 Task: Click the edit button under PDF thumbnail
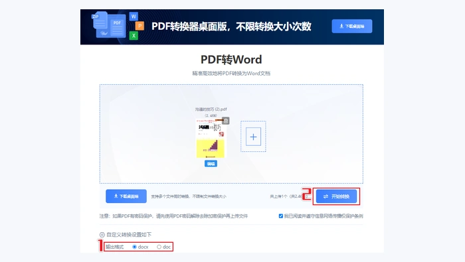pos(211,164)
